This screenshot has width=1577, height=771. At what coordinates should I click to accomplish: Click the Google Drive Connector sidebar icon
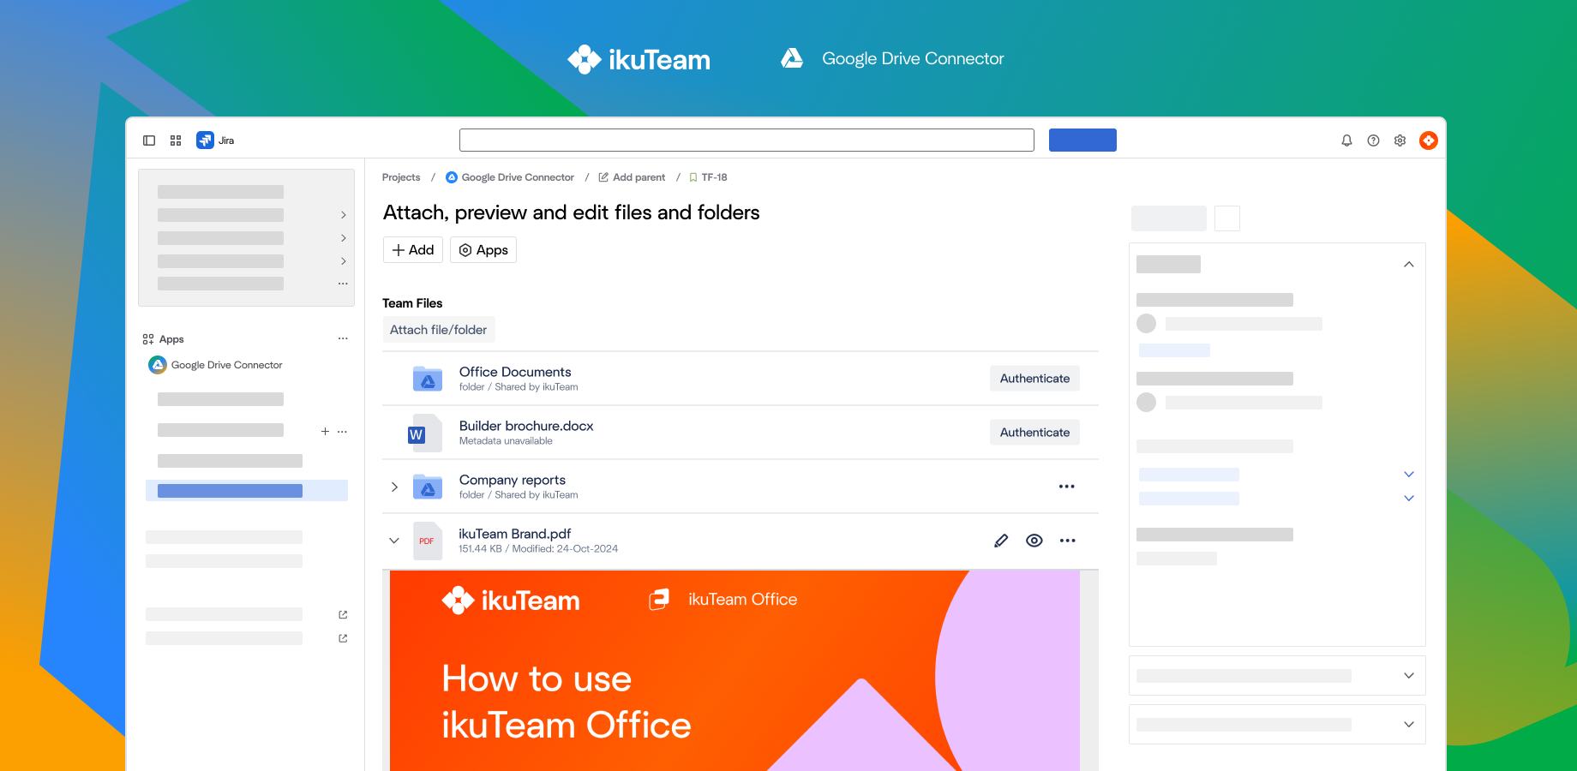pos(158,365)
